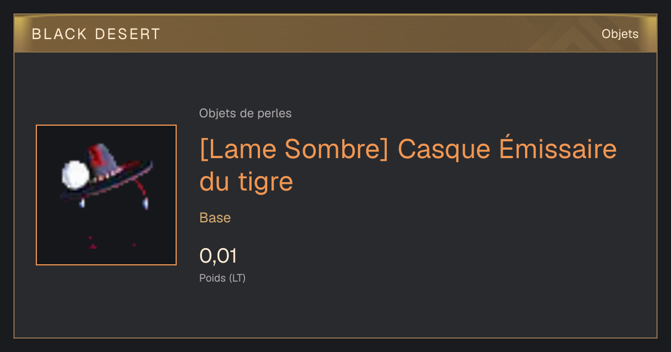Click the 'du tigre' line of the title
The height and width of the screenshot is (352, 671).
(246, 182)
